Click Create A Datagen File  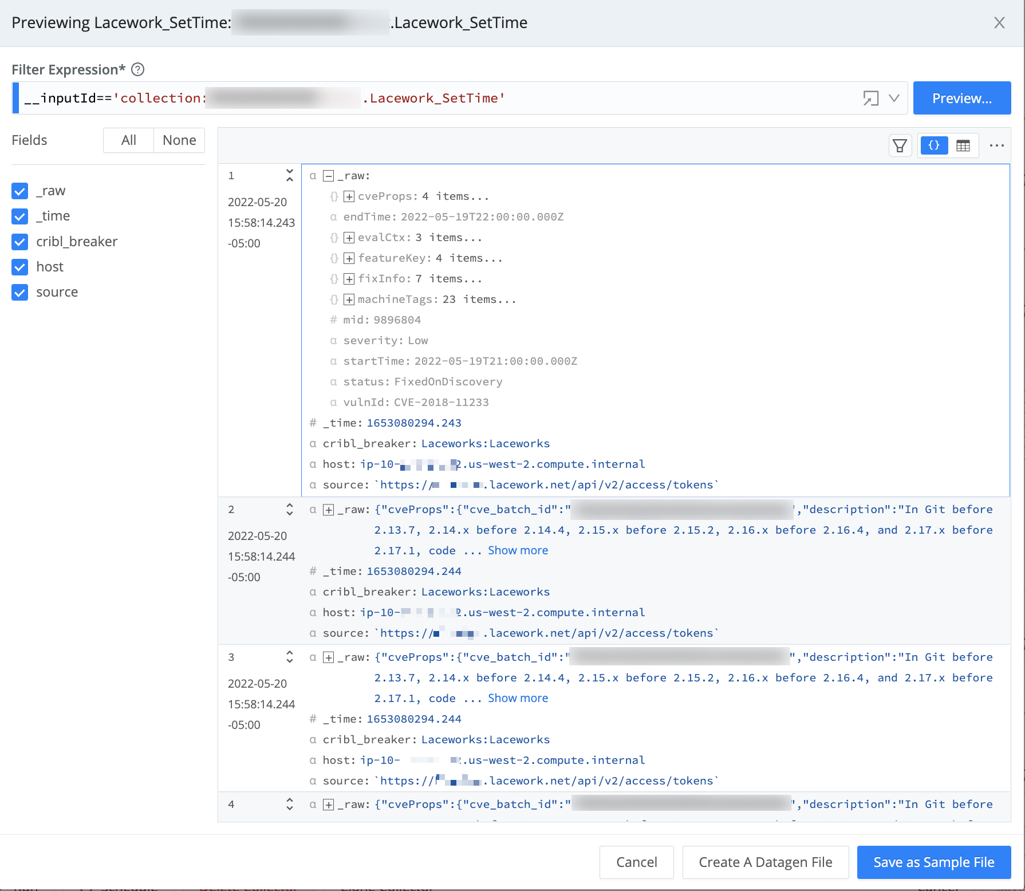766,862
